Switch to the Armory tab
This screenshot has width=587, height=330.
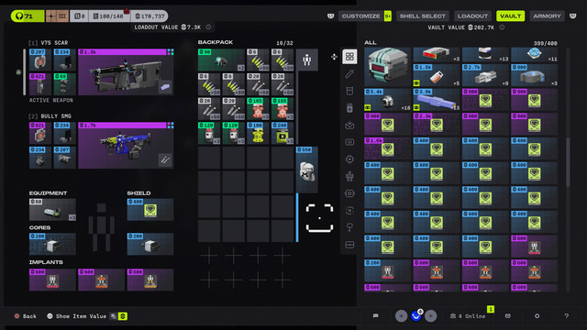pyautogui.click(x=547, y=16)
